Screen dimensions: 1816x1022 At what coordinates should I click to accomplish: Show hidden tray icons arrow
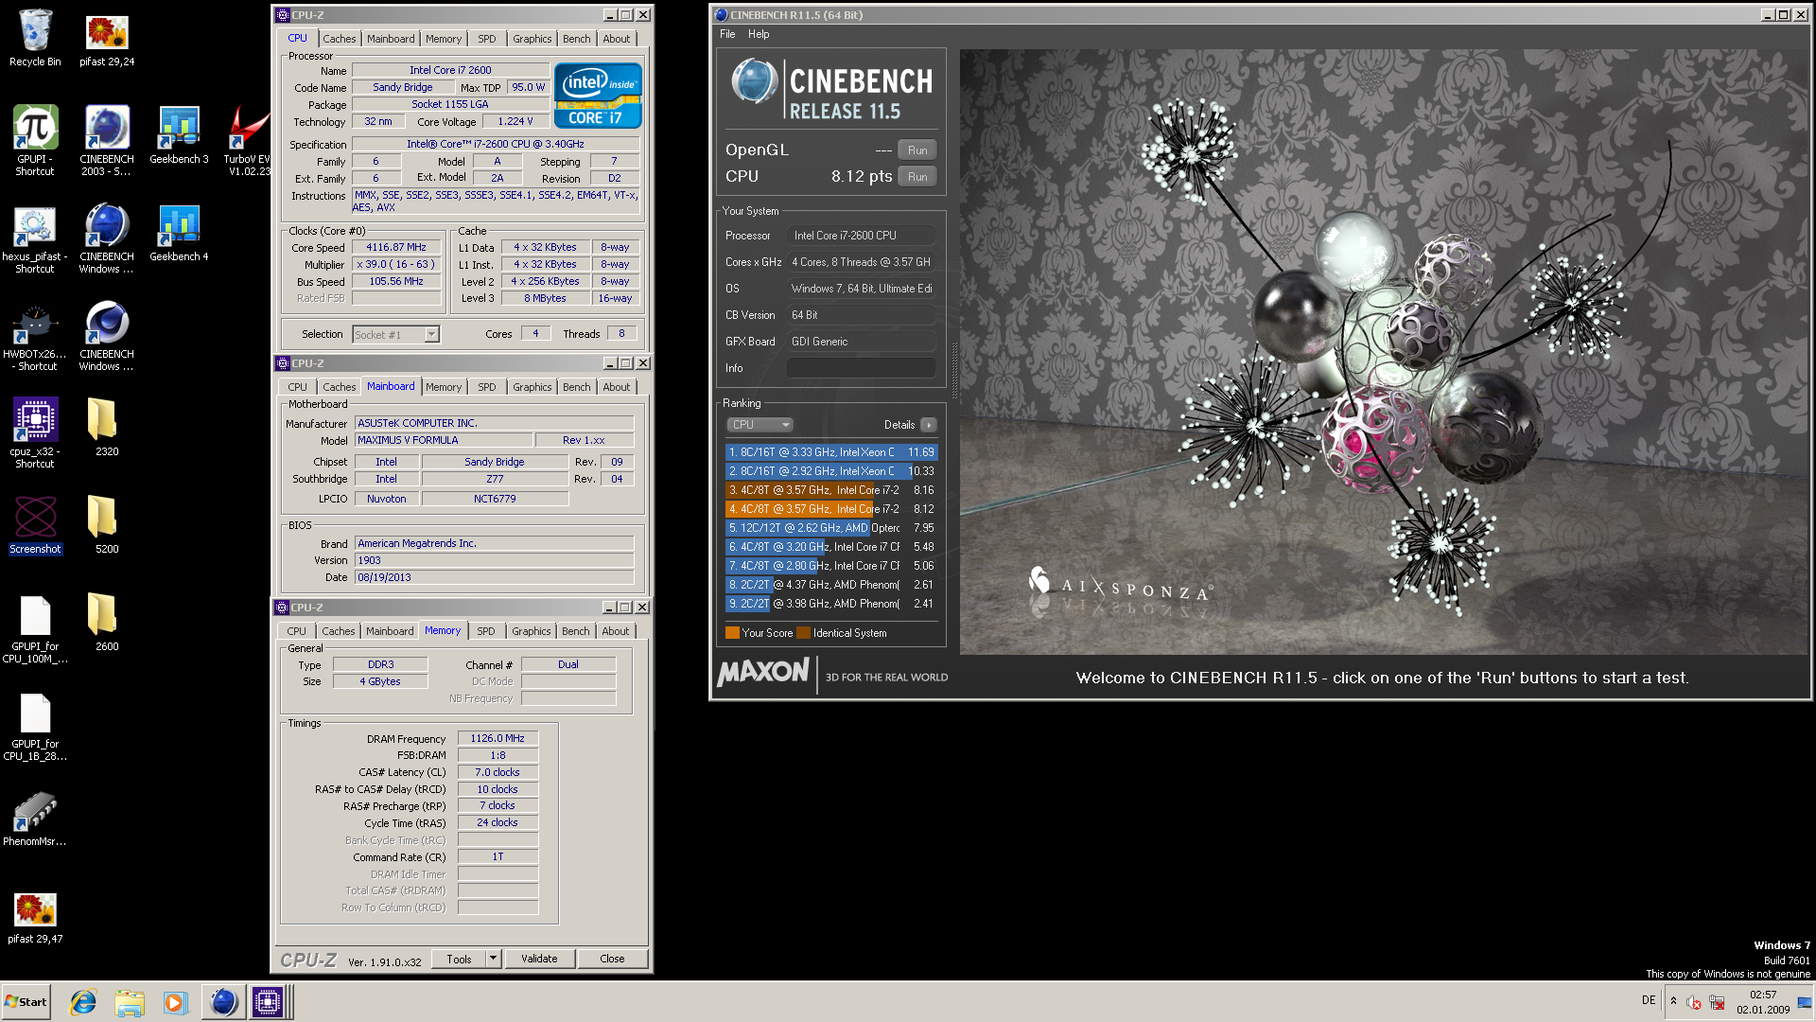pyautogui.click(x=1673, y=1001)
